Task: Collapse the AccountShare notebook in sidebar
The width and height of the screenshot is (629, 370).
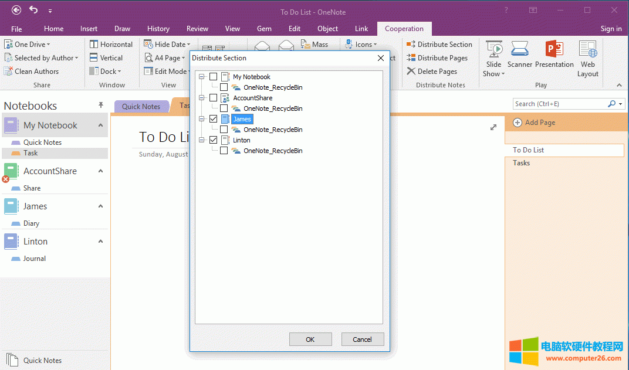Action: click(100, 171)
